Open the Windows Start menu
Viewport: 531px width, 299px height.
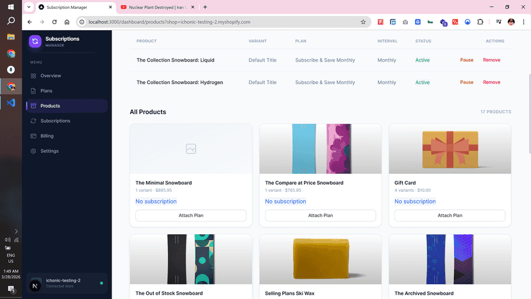click(x=11, y=7)
